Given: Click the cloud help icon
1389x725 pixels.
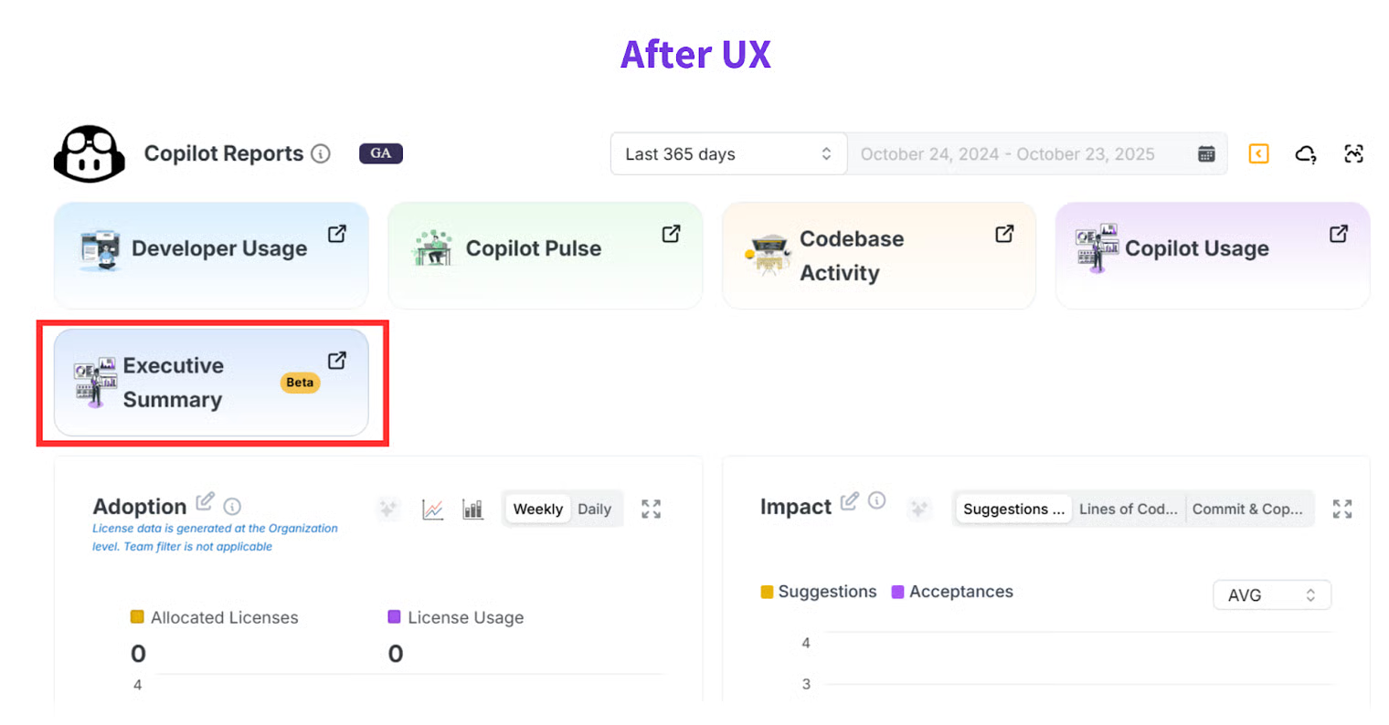Looking at the screenshot, I should (x=1306, y=154).
